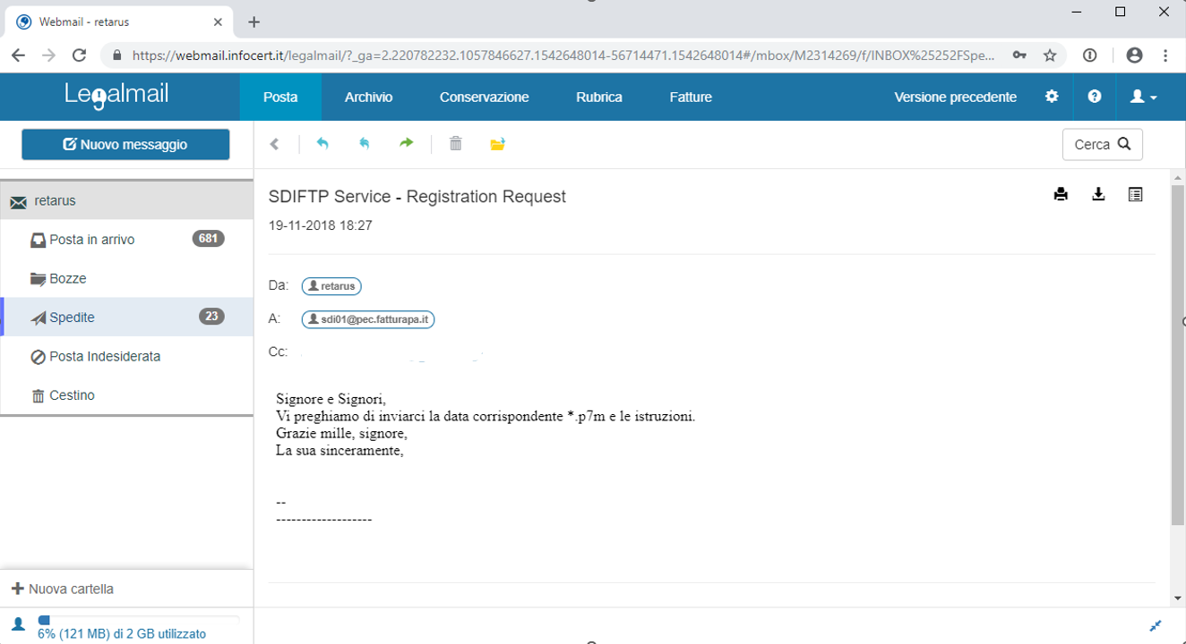Screen dimensions: 1186x644
Task: Open the user account dropdown
Action: point(1143,97)
